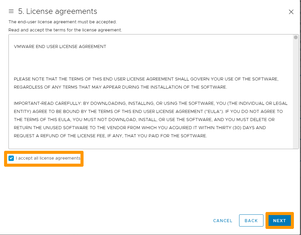Click the '5. License agreements' heading
Screen dimensions: 301x235
coord(57,11)
